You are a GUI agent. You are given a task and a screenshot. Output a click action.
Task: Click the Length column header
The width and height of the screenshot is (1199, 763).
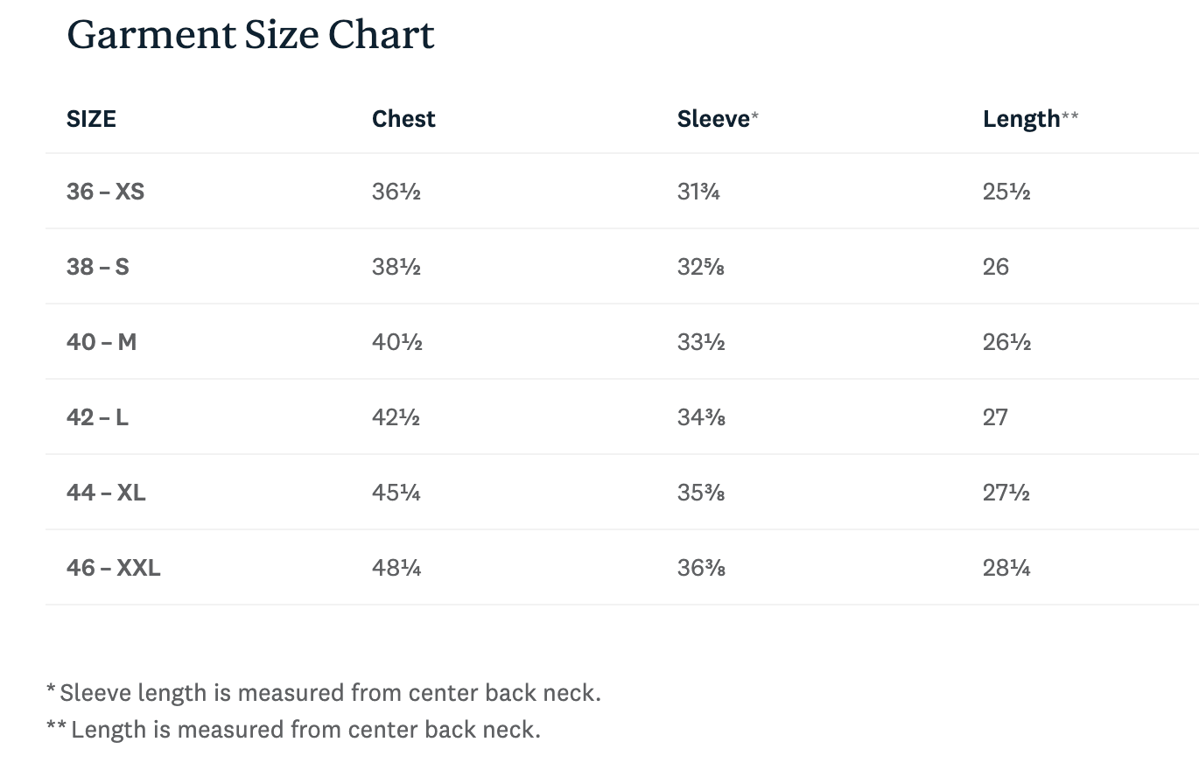[1021, 119]
